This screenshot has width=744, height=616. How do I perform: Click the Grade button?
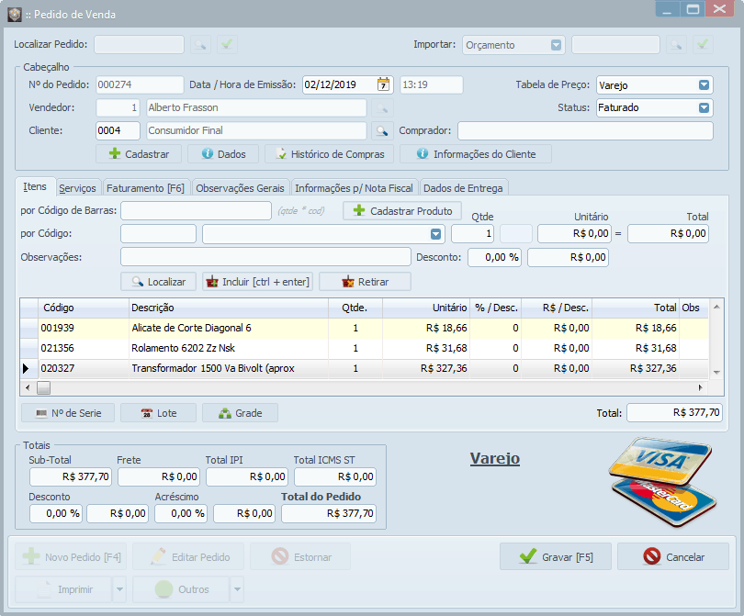240,413
